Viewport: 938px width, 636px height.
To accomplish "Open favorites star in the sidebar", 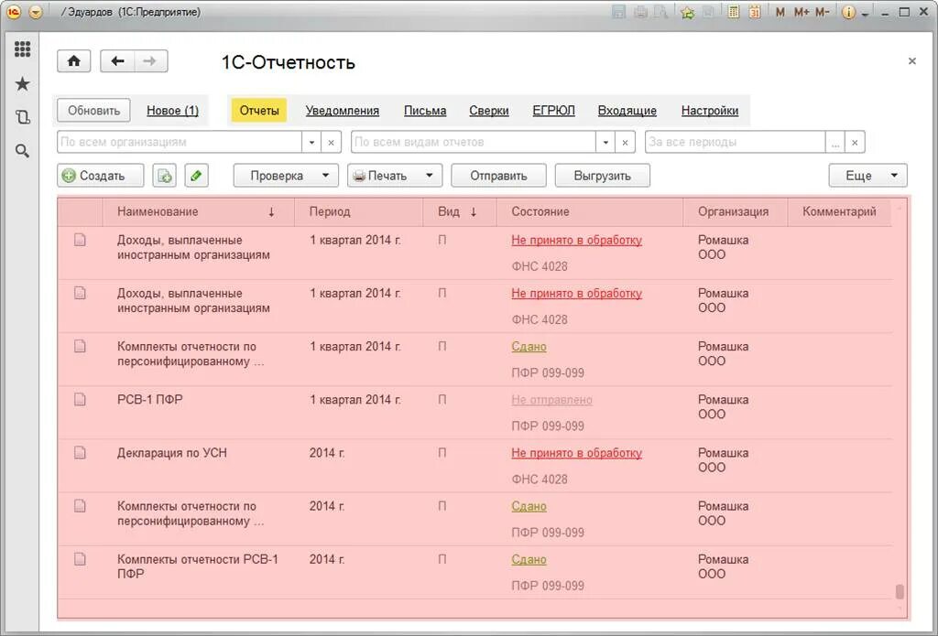I will [x=22, y=83].
